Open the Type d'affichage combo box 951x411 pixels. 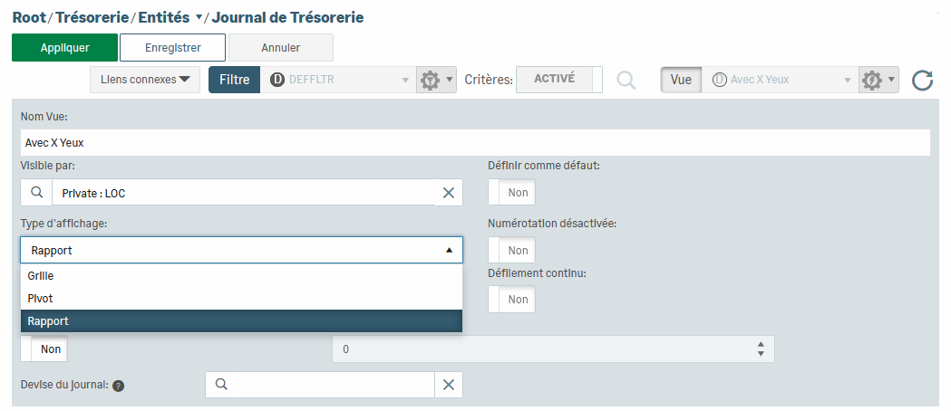pyautogui.click(x=241, y=250)
